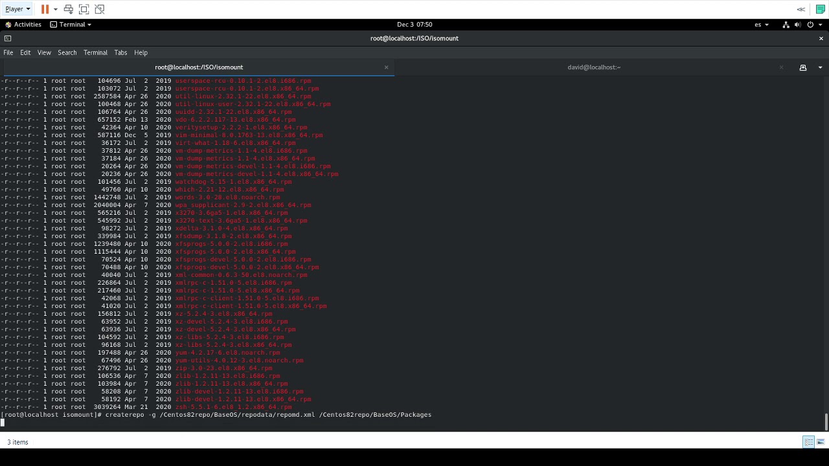Image resolution: width=829 pixels, height=466 pixels.
Task: Click the terminal vertical scrollbar handle
Action: (826, 421)
